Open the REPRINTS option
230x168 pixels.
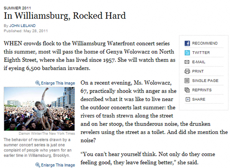click(202, 90)
